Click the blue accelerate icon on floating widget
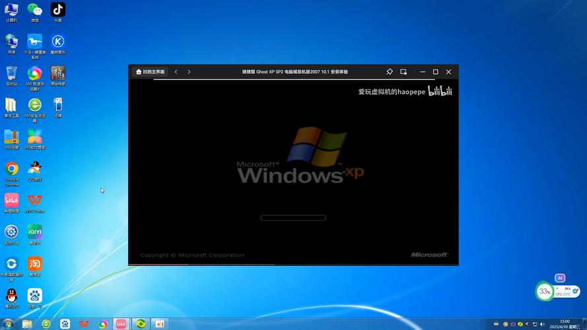 [x=576, y=291]
